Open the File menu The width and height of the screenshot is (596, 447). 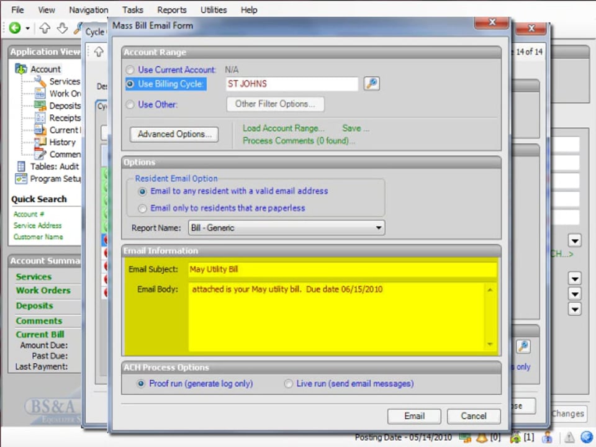point(17,10)
